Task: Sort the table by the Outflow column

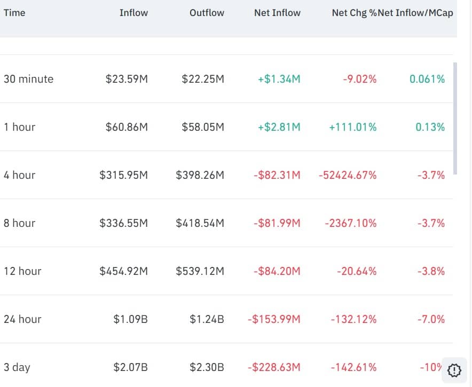Action: click(207, 12)
